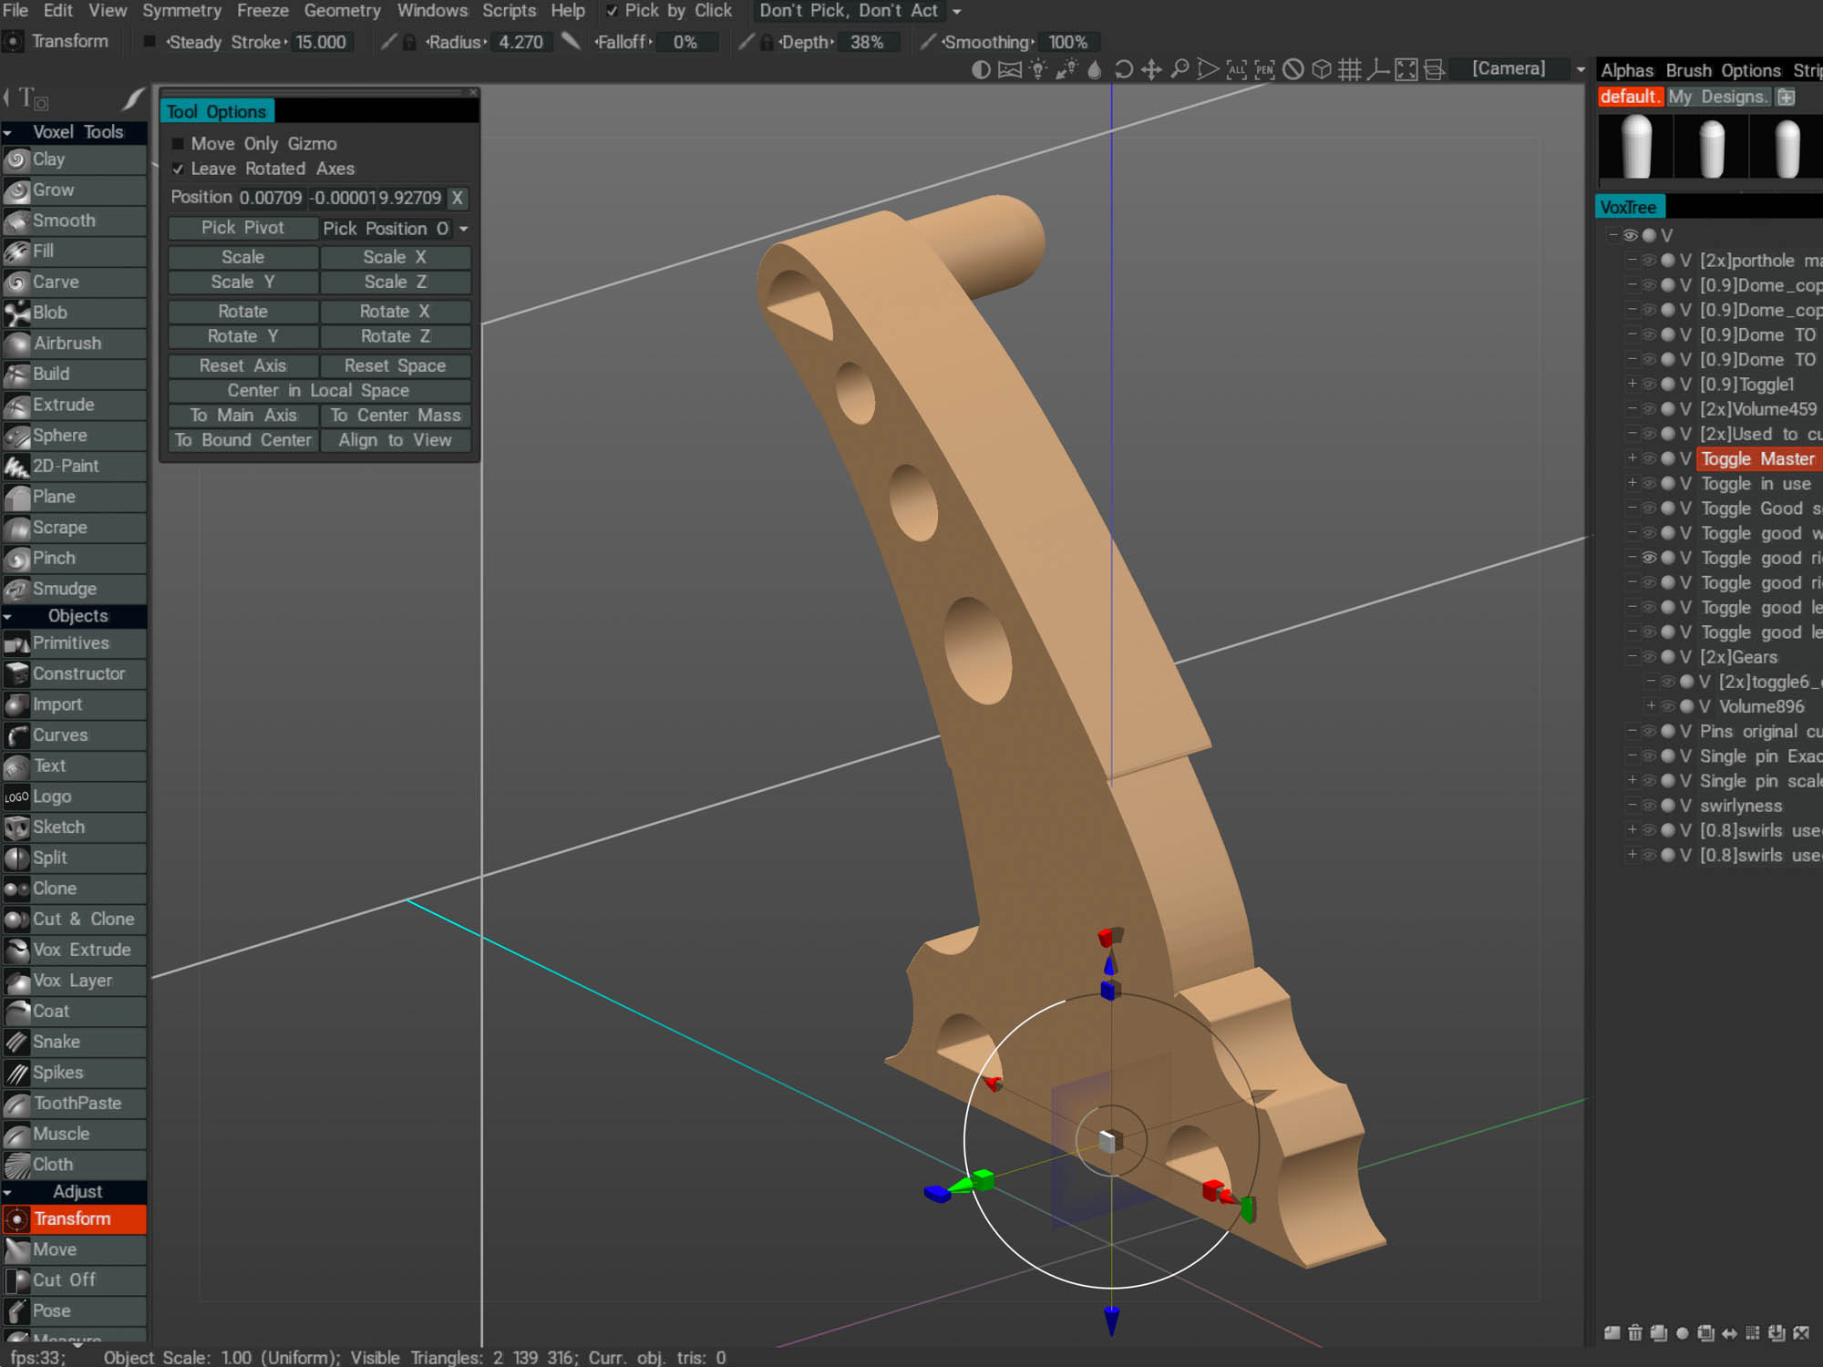
Task: Toggle Pick by Click checkbox
Action: pos(613,11)
